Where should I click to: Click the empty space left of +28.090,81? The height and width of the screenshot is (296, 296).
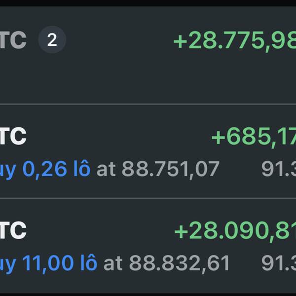coord(99,230)
